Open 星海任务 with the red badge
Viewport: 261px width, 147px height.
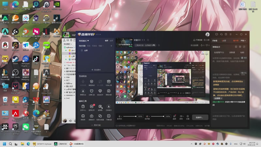92,107
